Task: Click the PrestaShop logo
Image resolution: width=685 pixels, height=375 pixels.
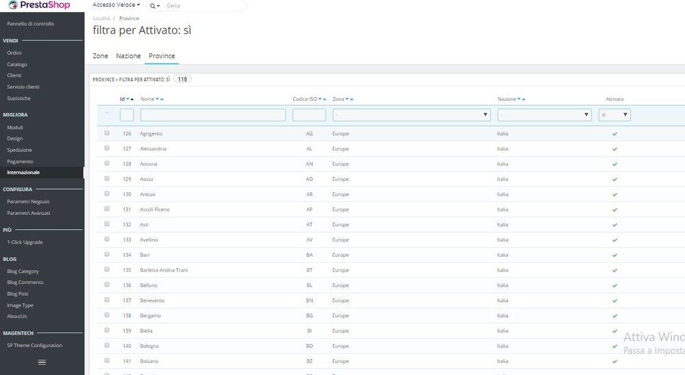Action: click(39, 5)
